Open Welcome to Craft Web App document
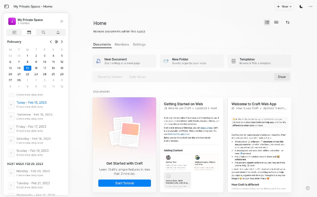 (x=260, y=145)
